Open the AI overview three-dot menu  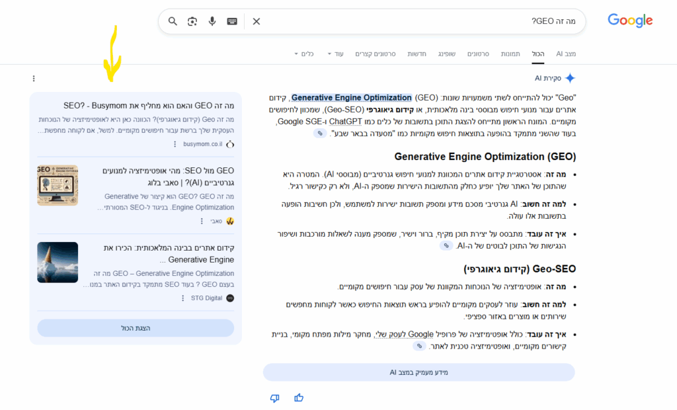pos(34,78)
